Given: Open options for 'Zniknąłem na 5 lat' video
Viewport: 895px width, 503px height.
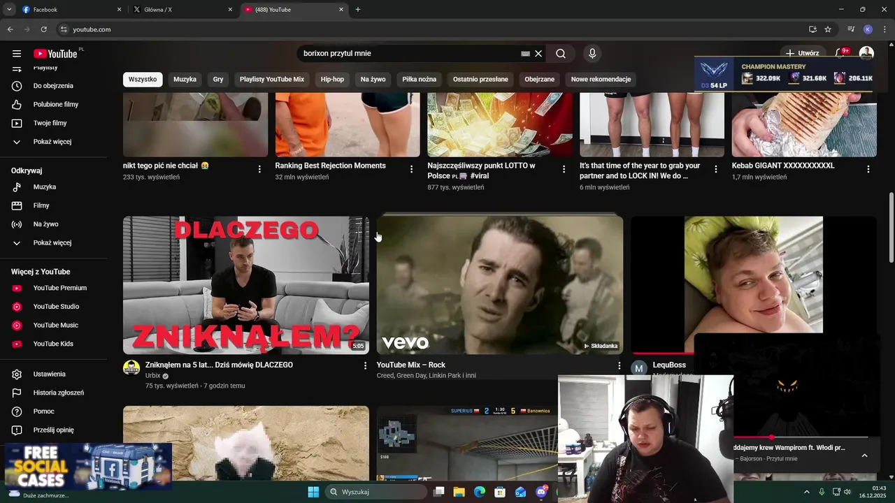Looking at the screenshot, I should [x=364, y=365].
